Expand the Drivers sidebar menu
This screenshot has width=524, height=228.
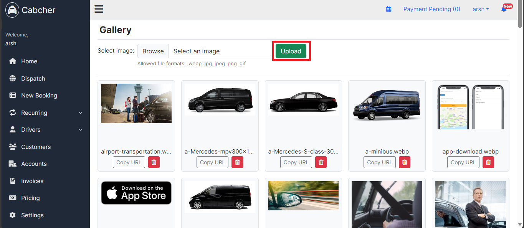pos(46,130)
